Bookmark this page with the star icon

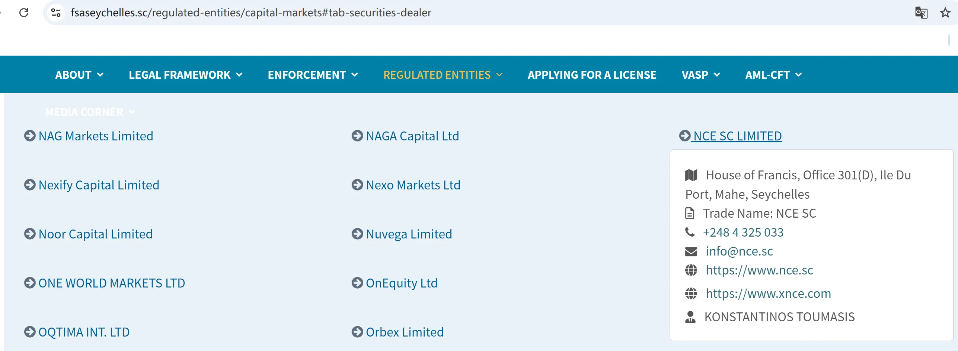click(945, 13)
